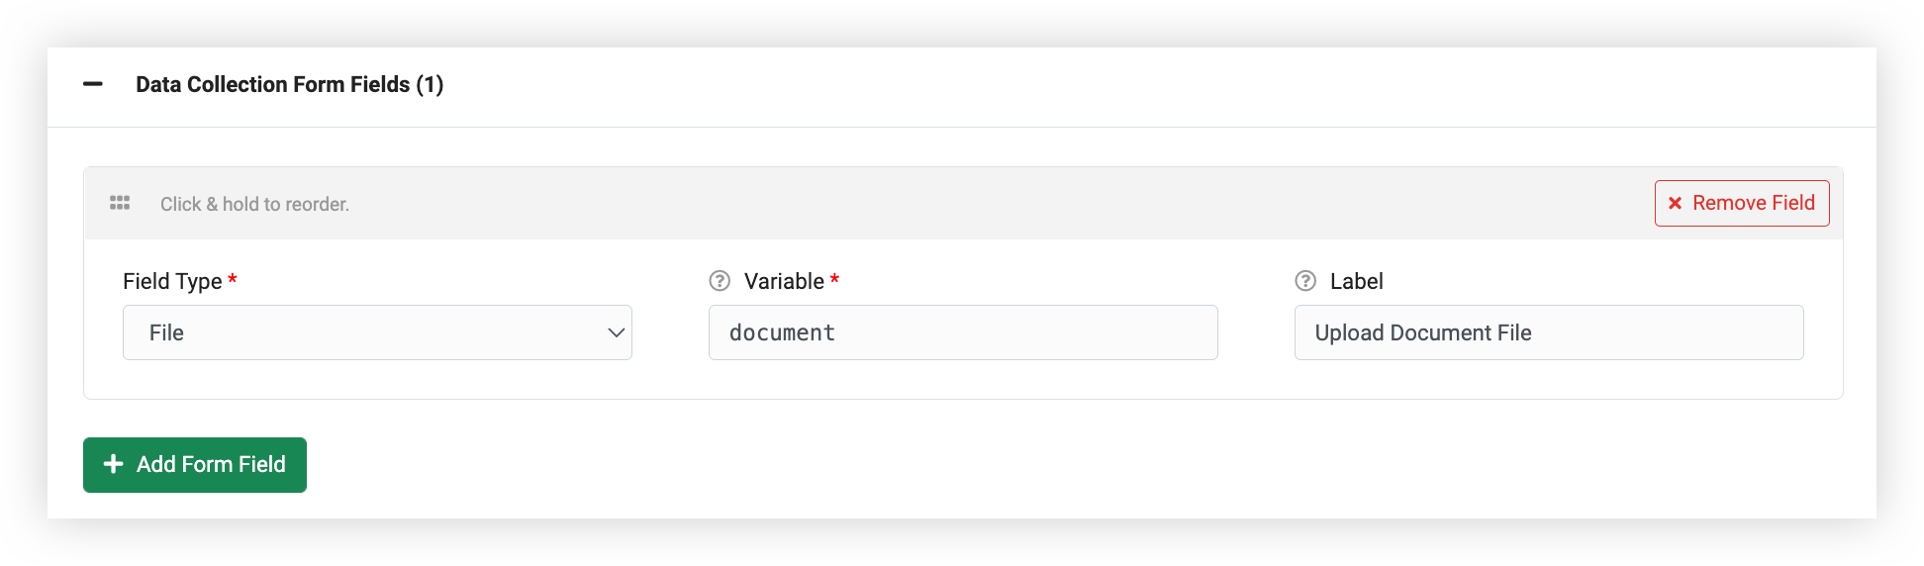
Task: Click the Field Type label
Action: pyautogui.click(x=172, y=281)
